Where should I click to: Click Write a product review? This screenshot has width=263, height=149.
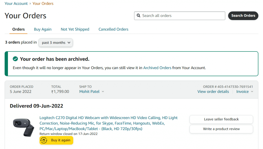click(x=221, y=129)
